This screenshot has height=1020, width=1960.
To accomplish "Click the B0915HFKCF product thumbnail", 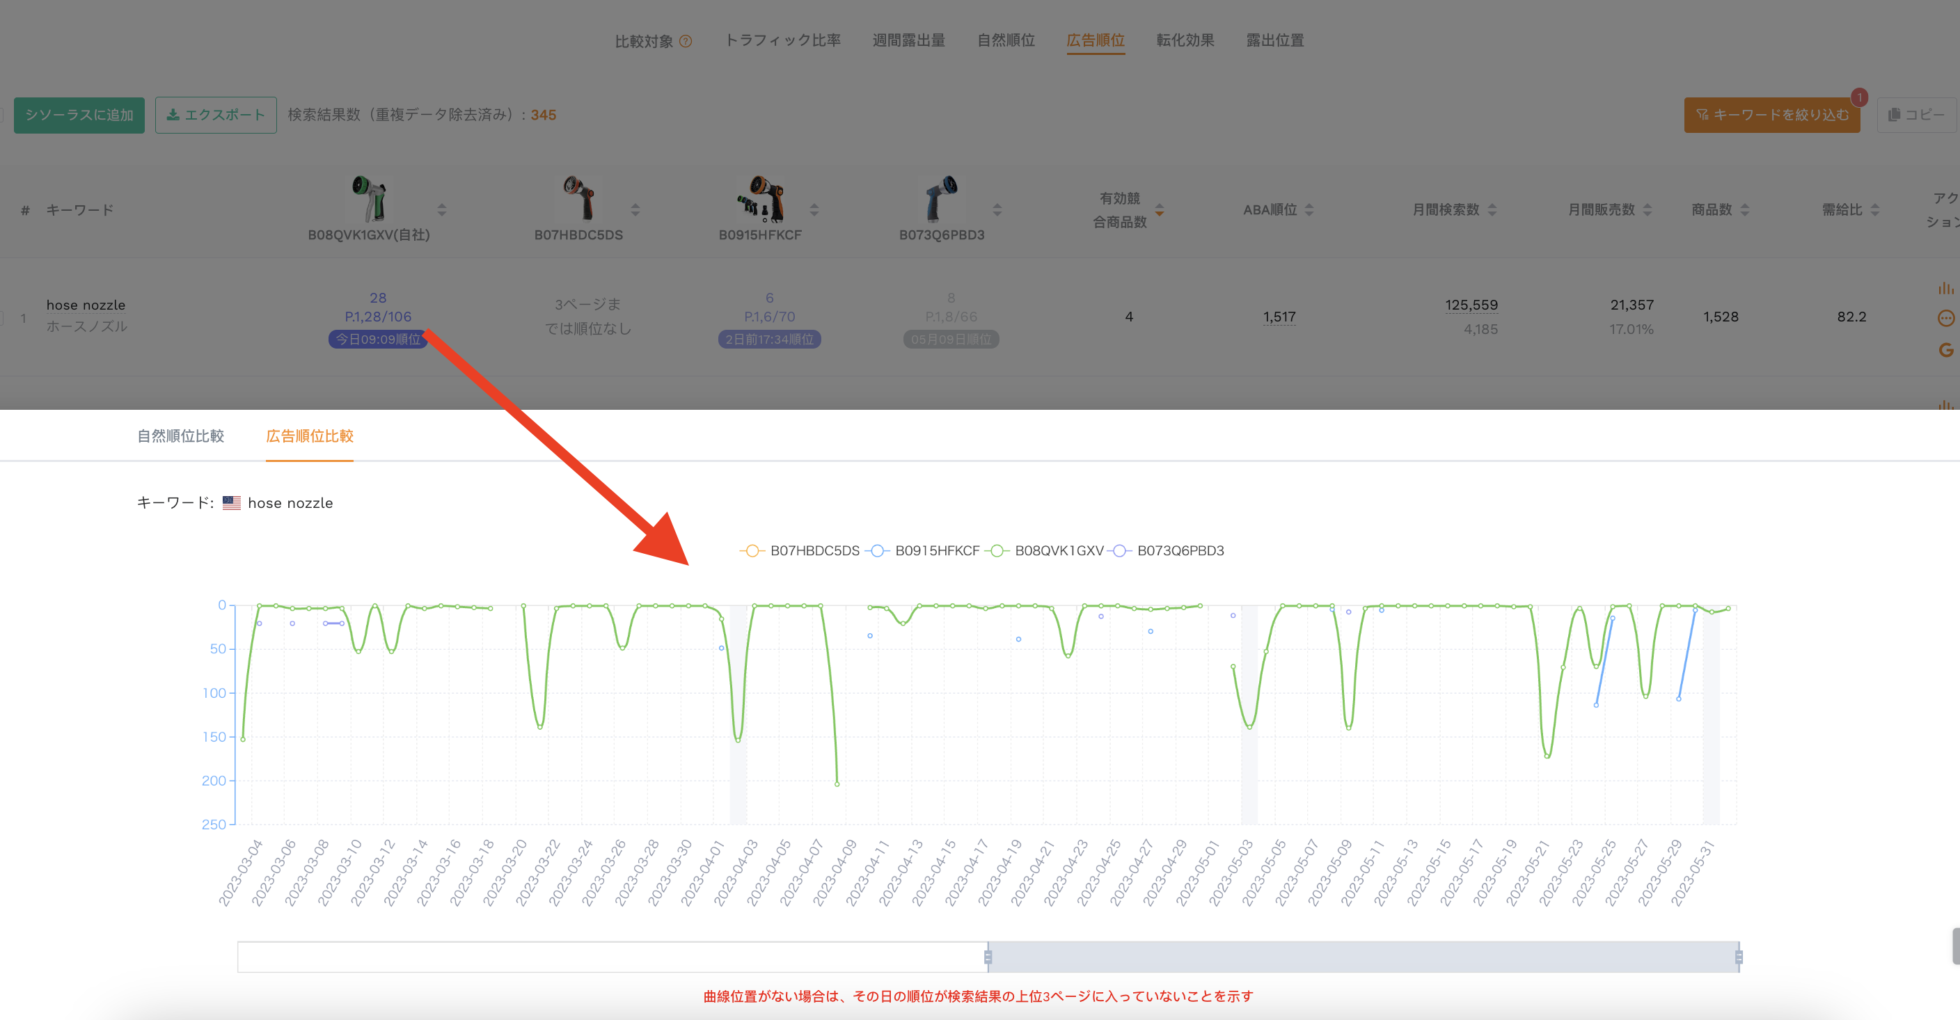I will click(x=760, y=198).
